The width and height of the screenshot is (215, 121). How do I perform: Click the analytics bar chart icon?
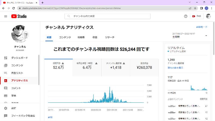click(6, 81)
